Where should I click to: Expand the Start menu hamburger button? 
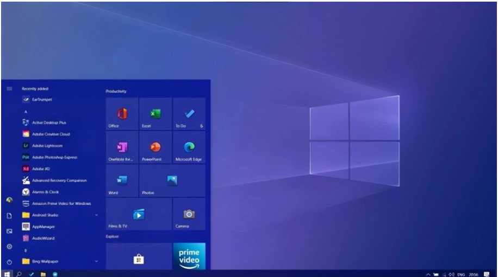[x=10, y=89]
